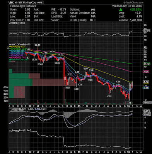Click the 2.71 low price label
Viewport: 152px width, 154px height.
(109, 96)
